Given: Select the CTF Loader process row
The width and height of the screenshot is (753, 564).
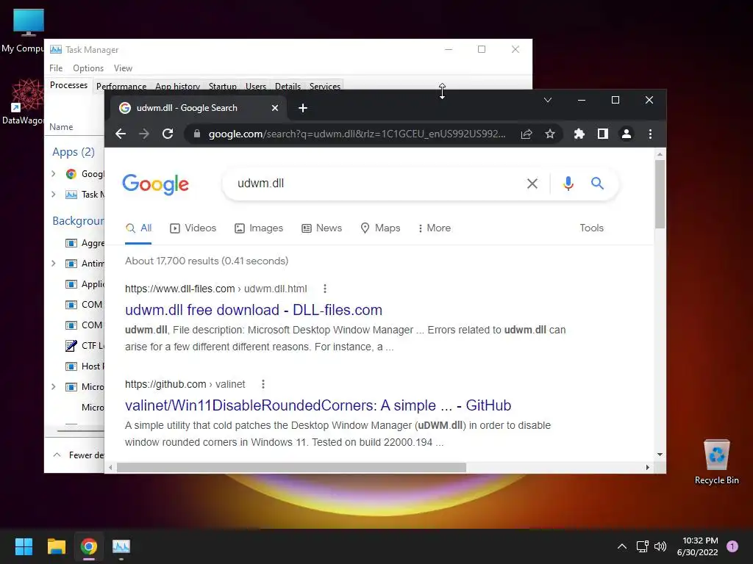Looking at the screenshot, I should (74, 345).
